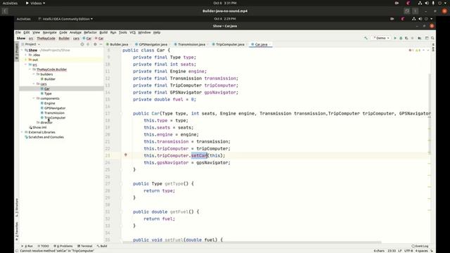Select TripComputer class in project tree

55,117
